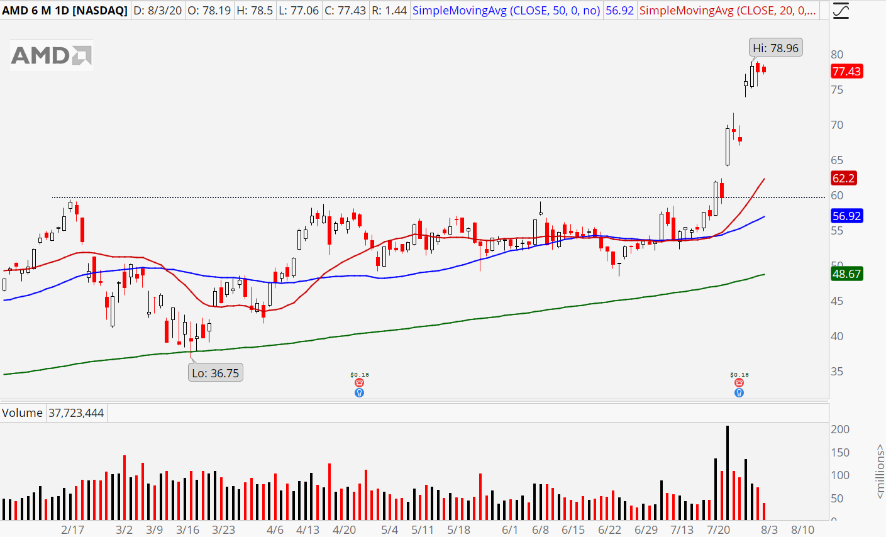Click the July earnings phone icon
886x537 pixels.
(x=739, y=382)
